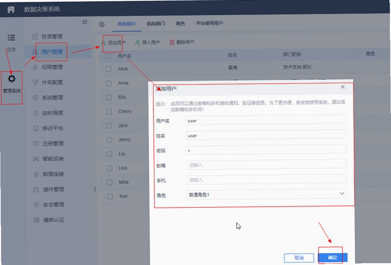
Task: Open the 角色 dropdown arrow
Action: point(342,194)
